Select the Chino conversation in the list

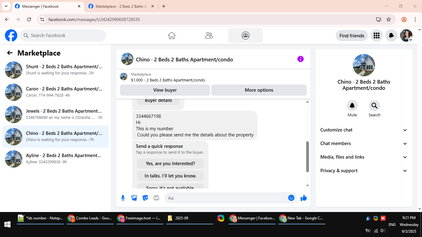click(56, 137)
